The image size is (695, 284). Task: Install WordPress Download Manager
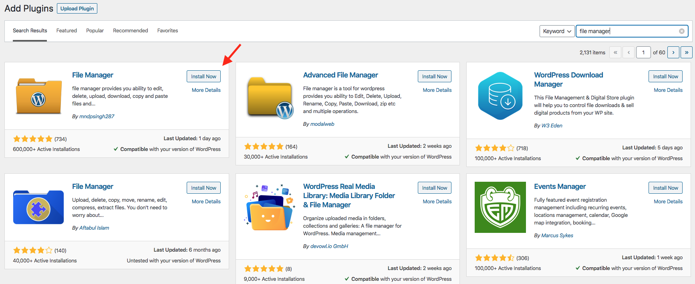[x=666, y=76]
